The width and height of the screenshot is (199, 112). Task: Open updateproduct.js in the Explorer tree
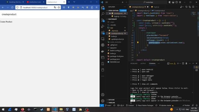click(117, 39)
